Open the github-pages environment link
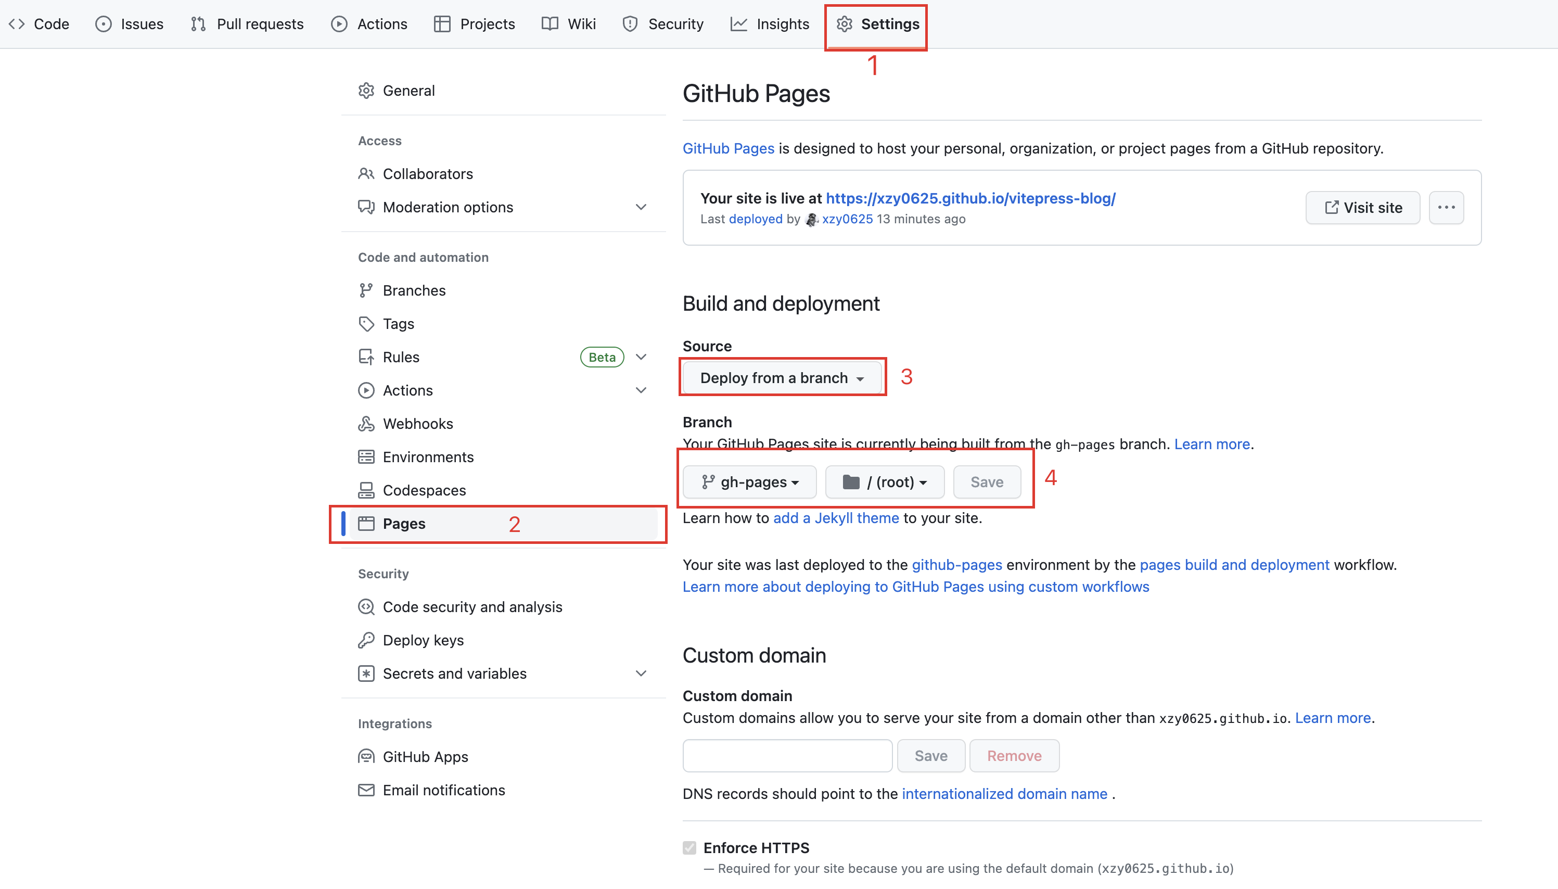The image size is (1558, 889). 956,565
